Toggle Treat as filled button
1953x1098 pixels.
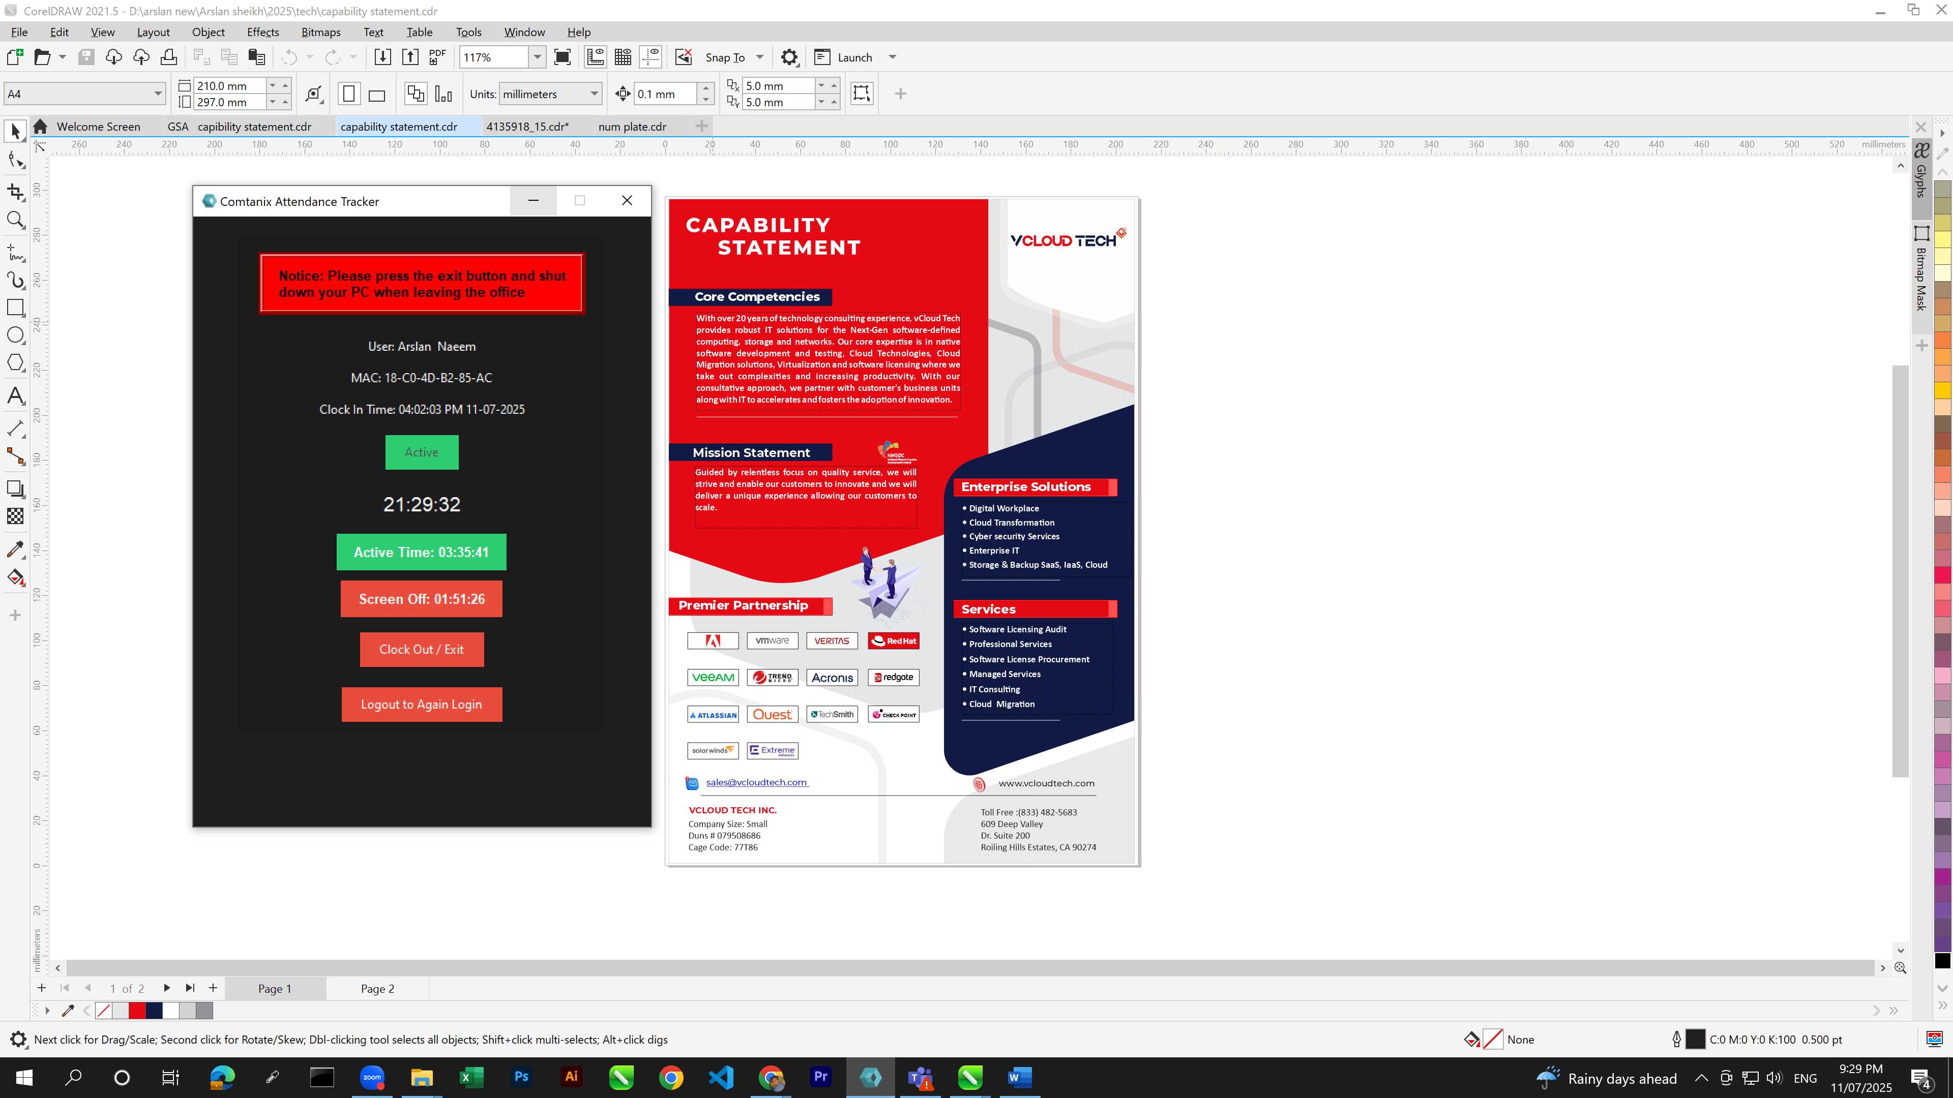click(861, 93)
